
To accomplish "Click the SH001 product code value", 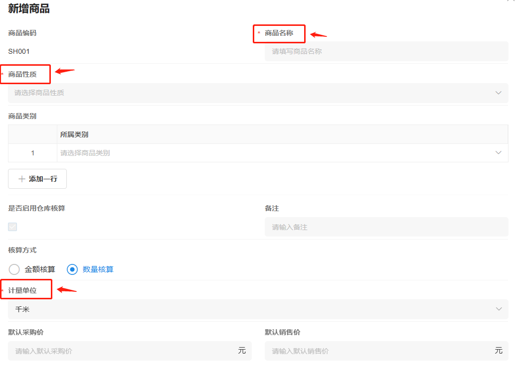I will tap(19, 51).
